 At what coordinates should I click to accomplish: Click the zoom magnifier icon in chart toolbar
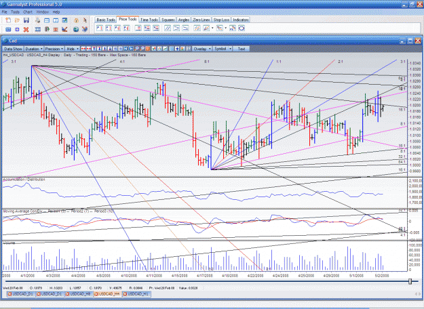pos(137,49)
